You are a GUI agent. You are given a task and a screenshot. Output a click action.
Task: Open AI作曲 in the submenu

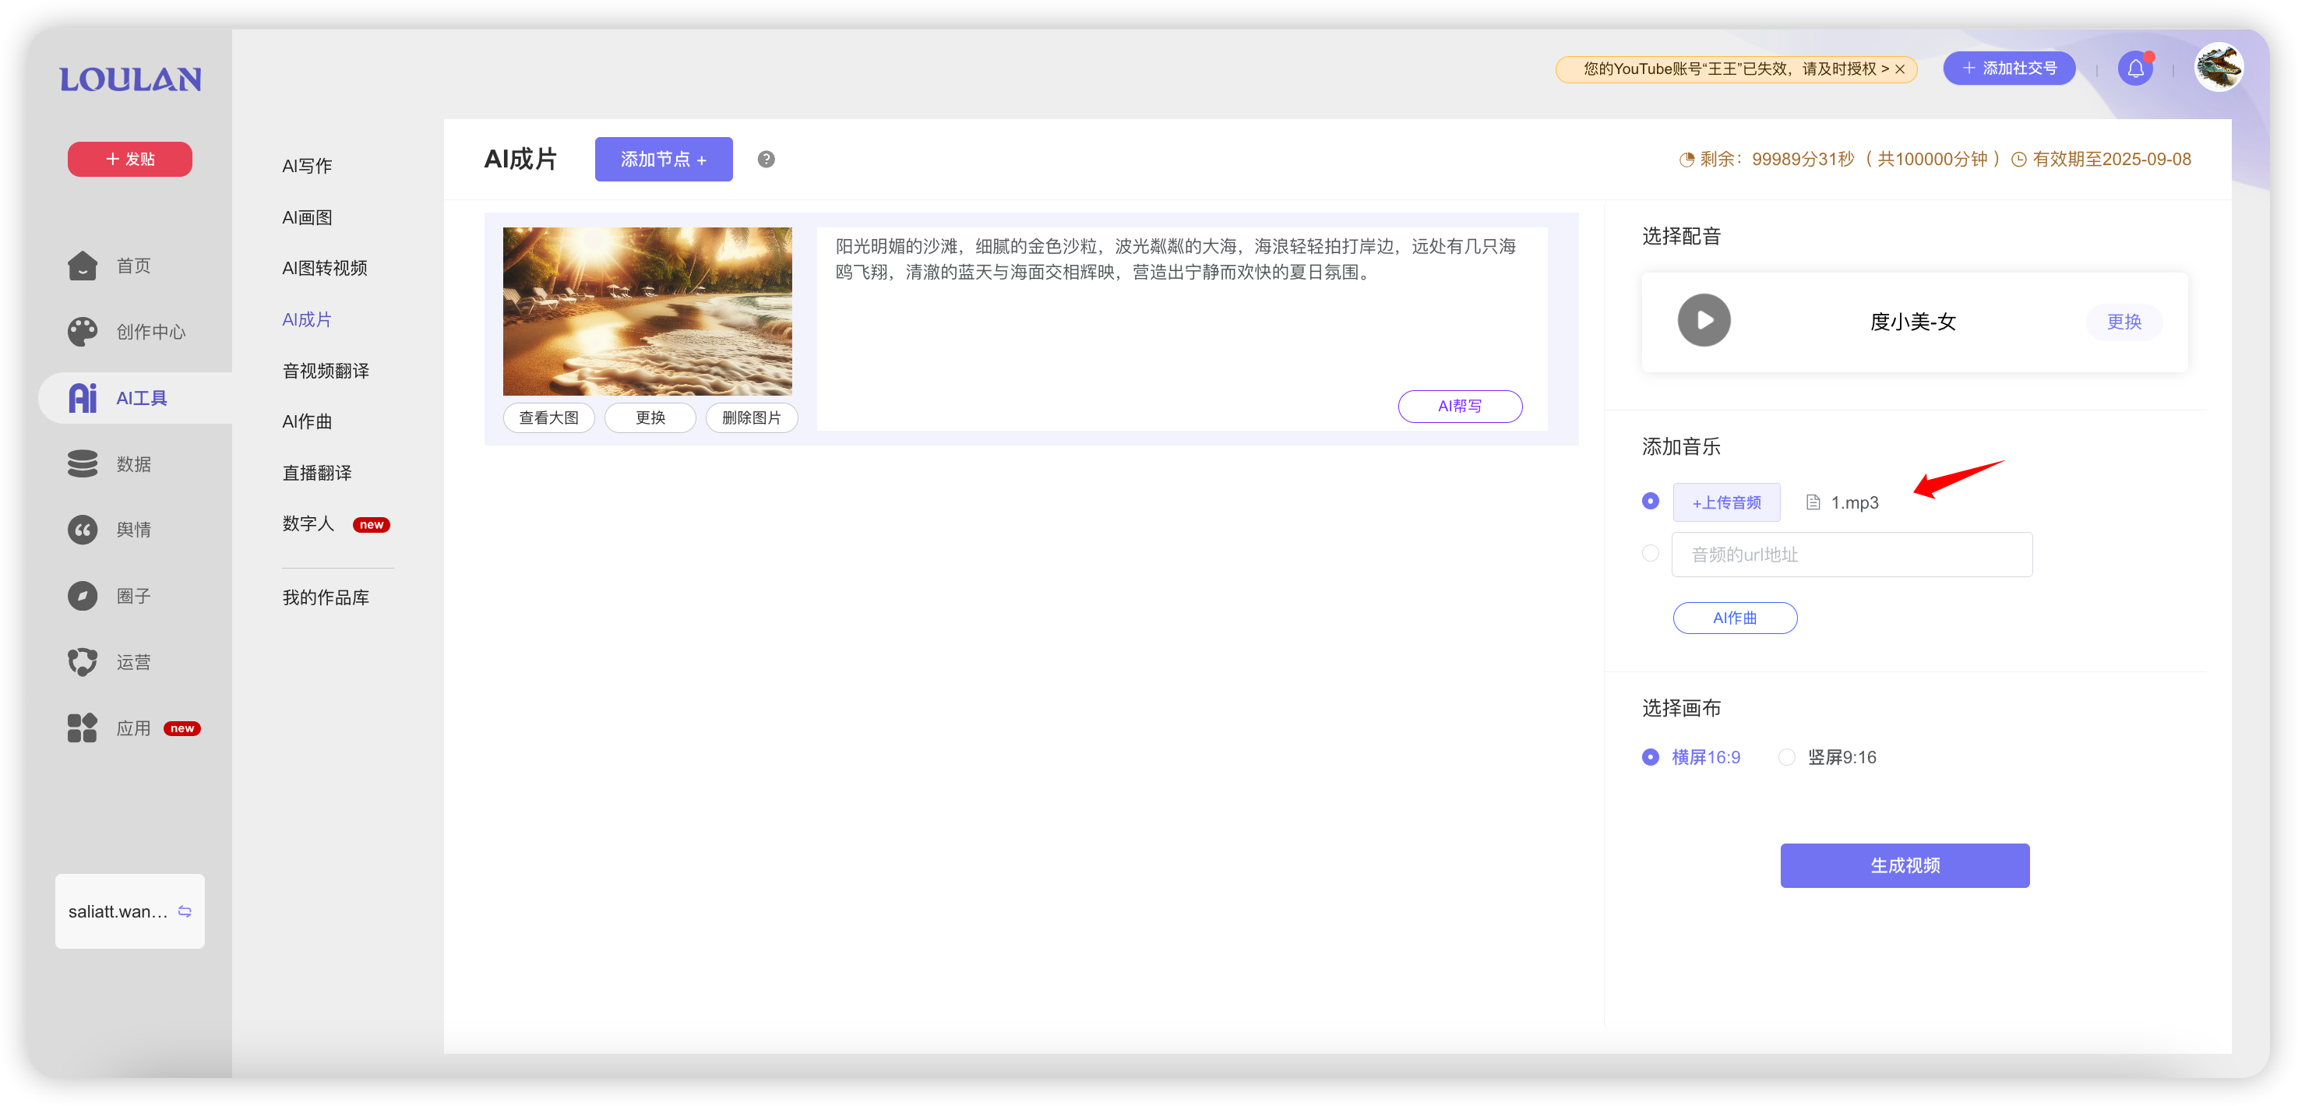click(x=307, y=422)
